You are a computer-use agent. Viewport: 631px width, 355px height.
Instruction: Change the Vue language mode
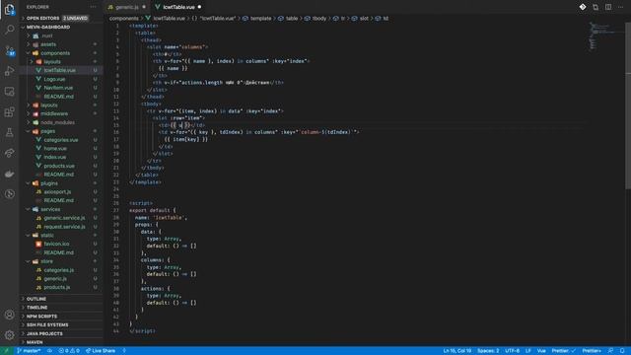[x=541, y=351]
